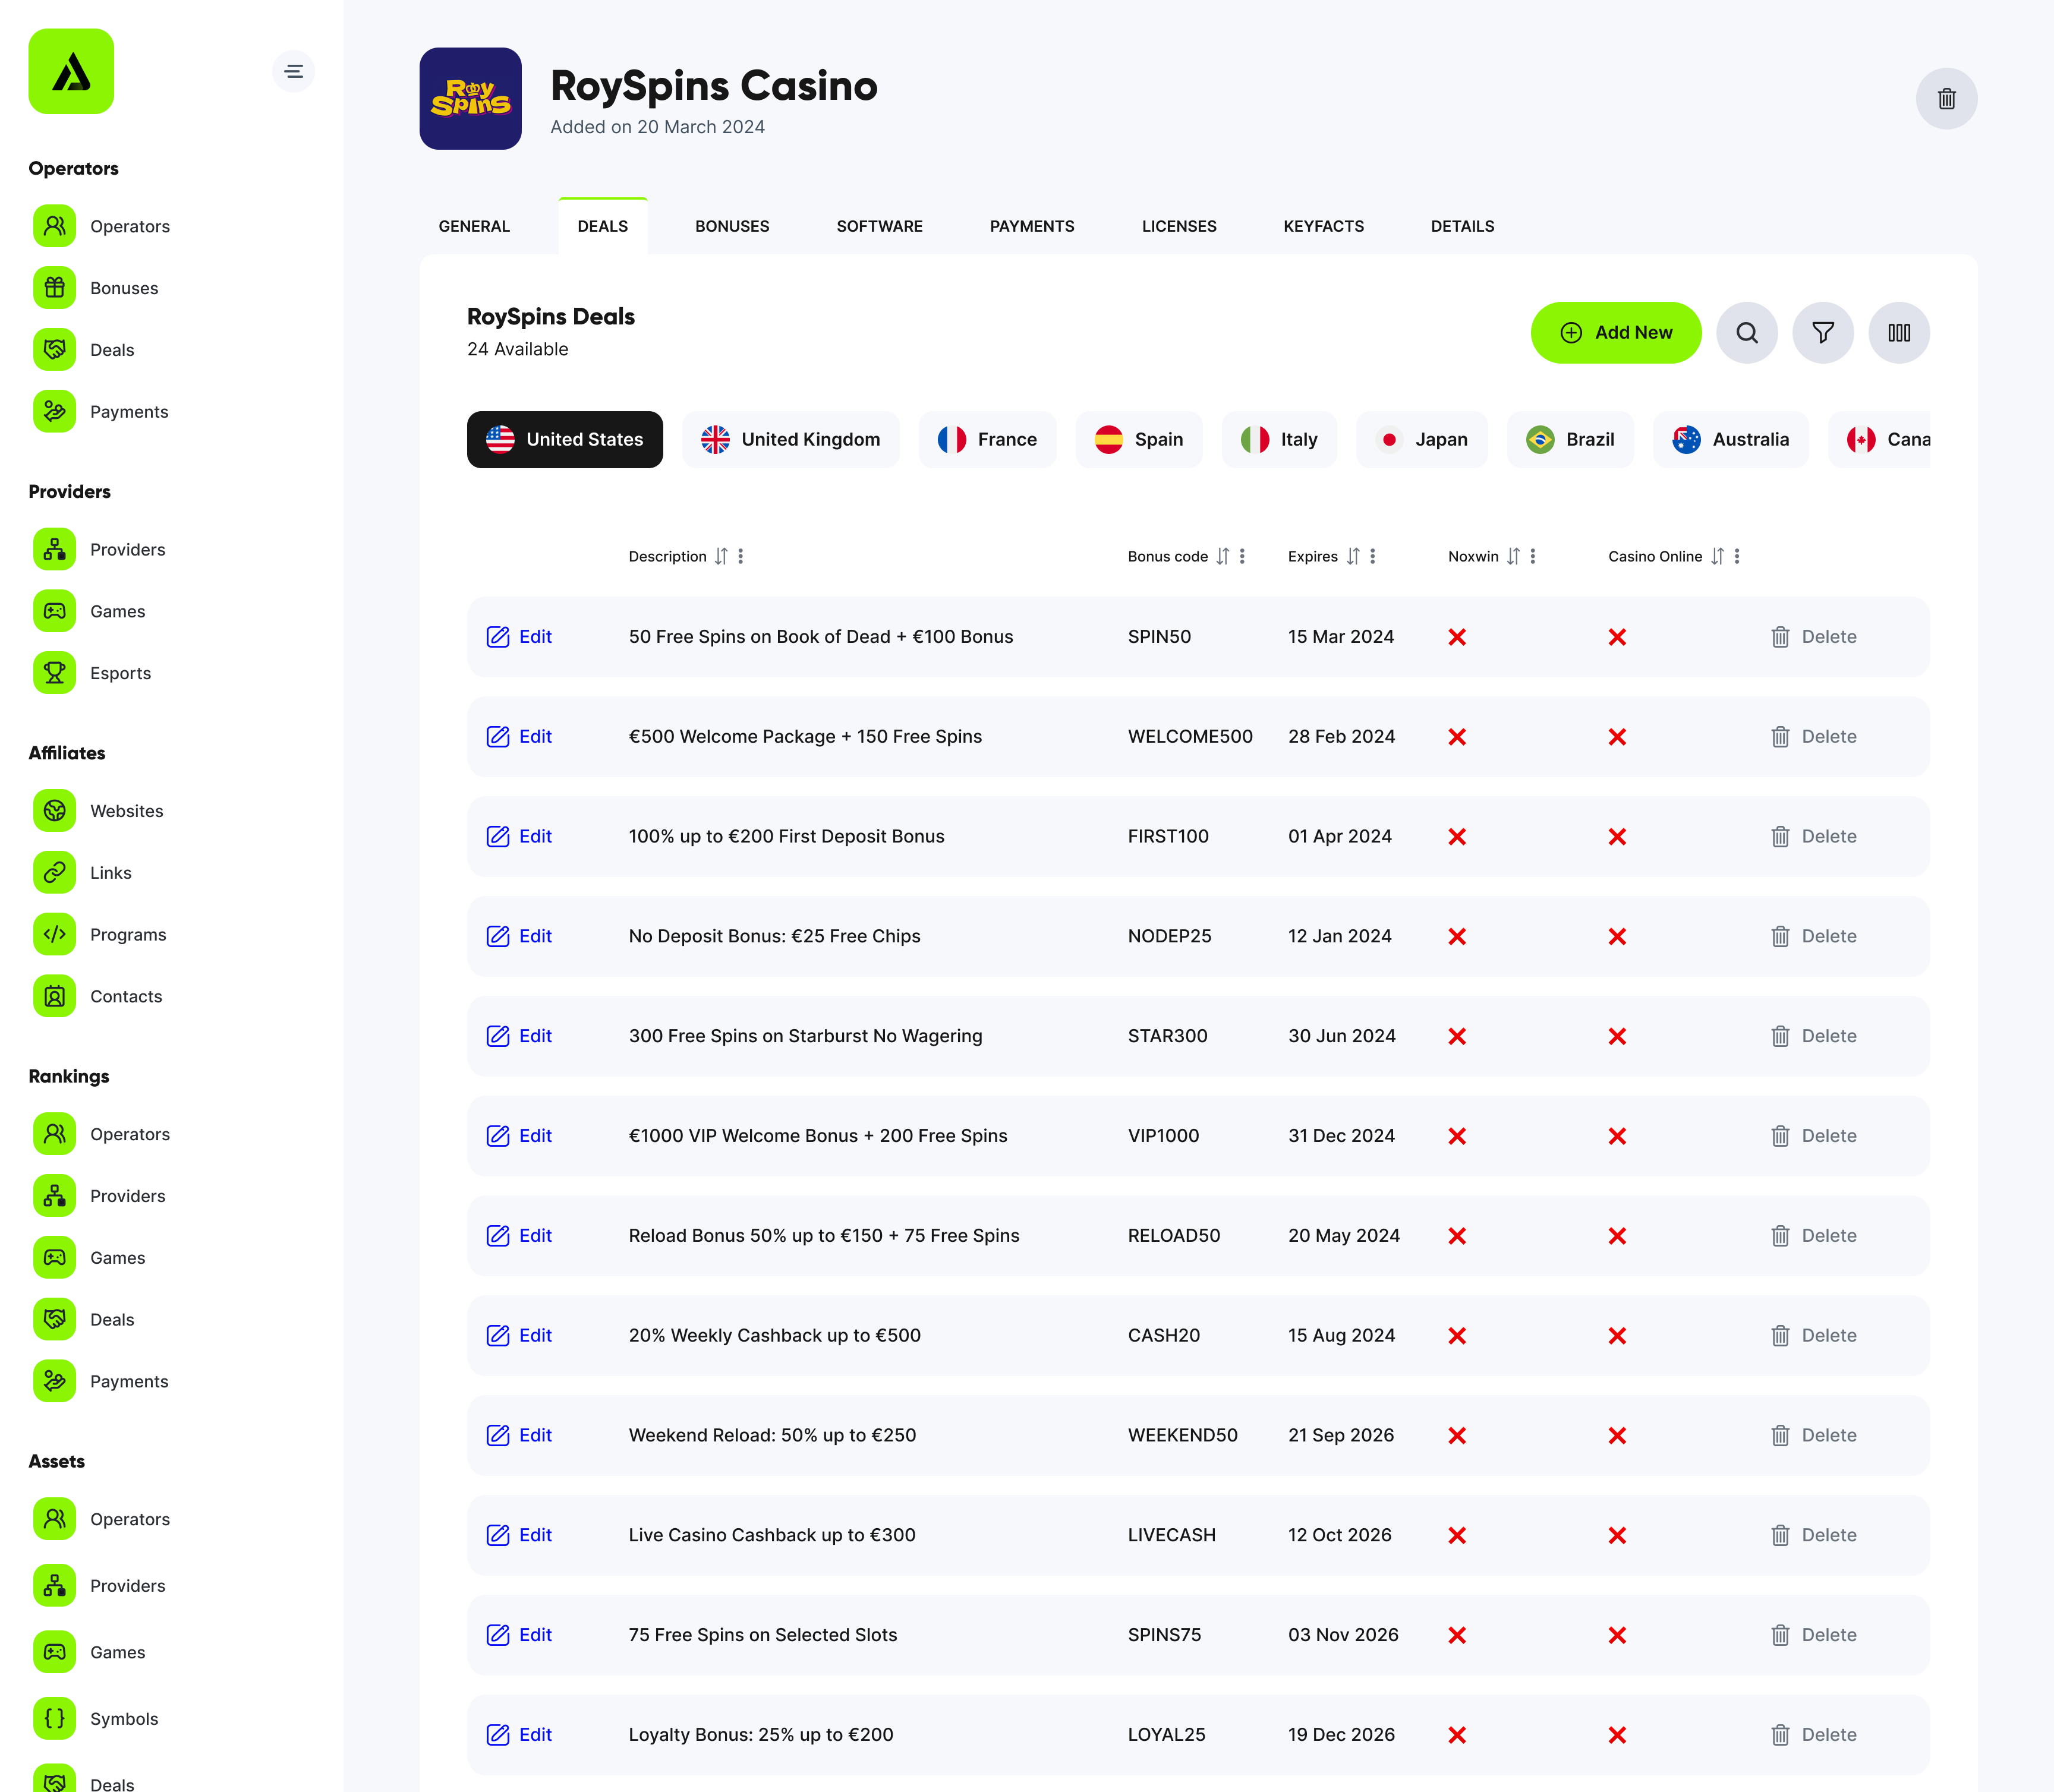Image resolution: width=2054 pixels, height=1792 pixels.
Task: Open Links chain icon
Action: [54, 873]
